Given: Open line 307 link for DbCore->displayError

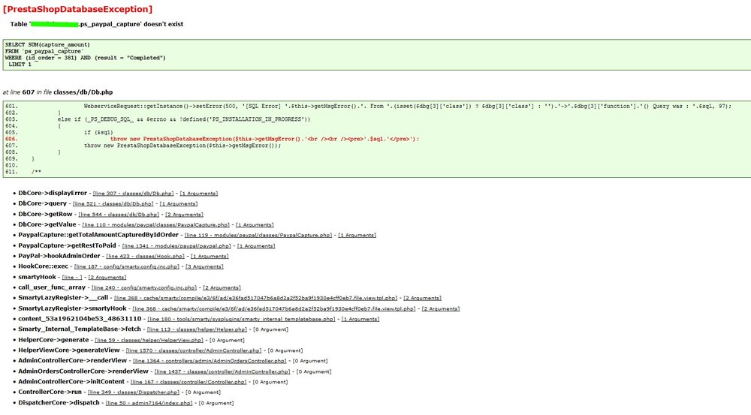Looking at the screenshot, I should point(133,194).
